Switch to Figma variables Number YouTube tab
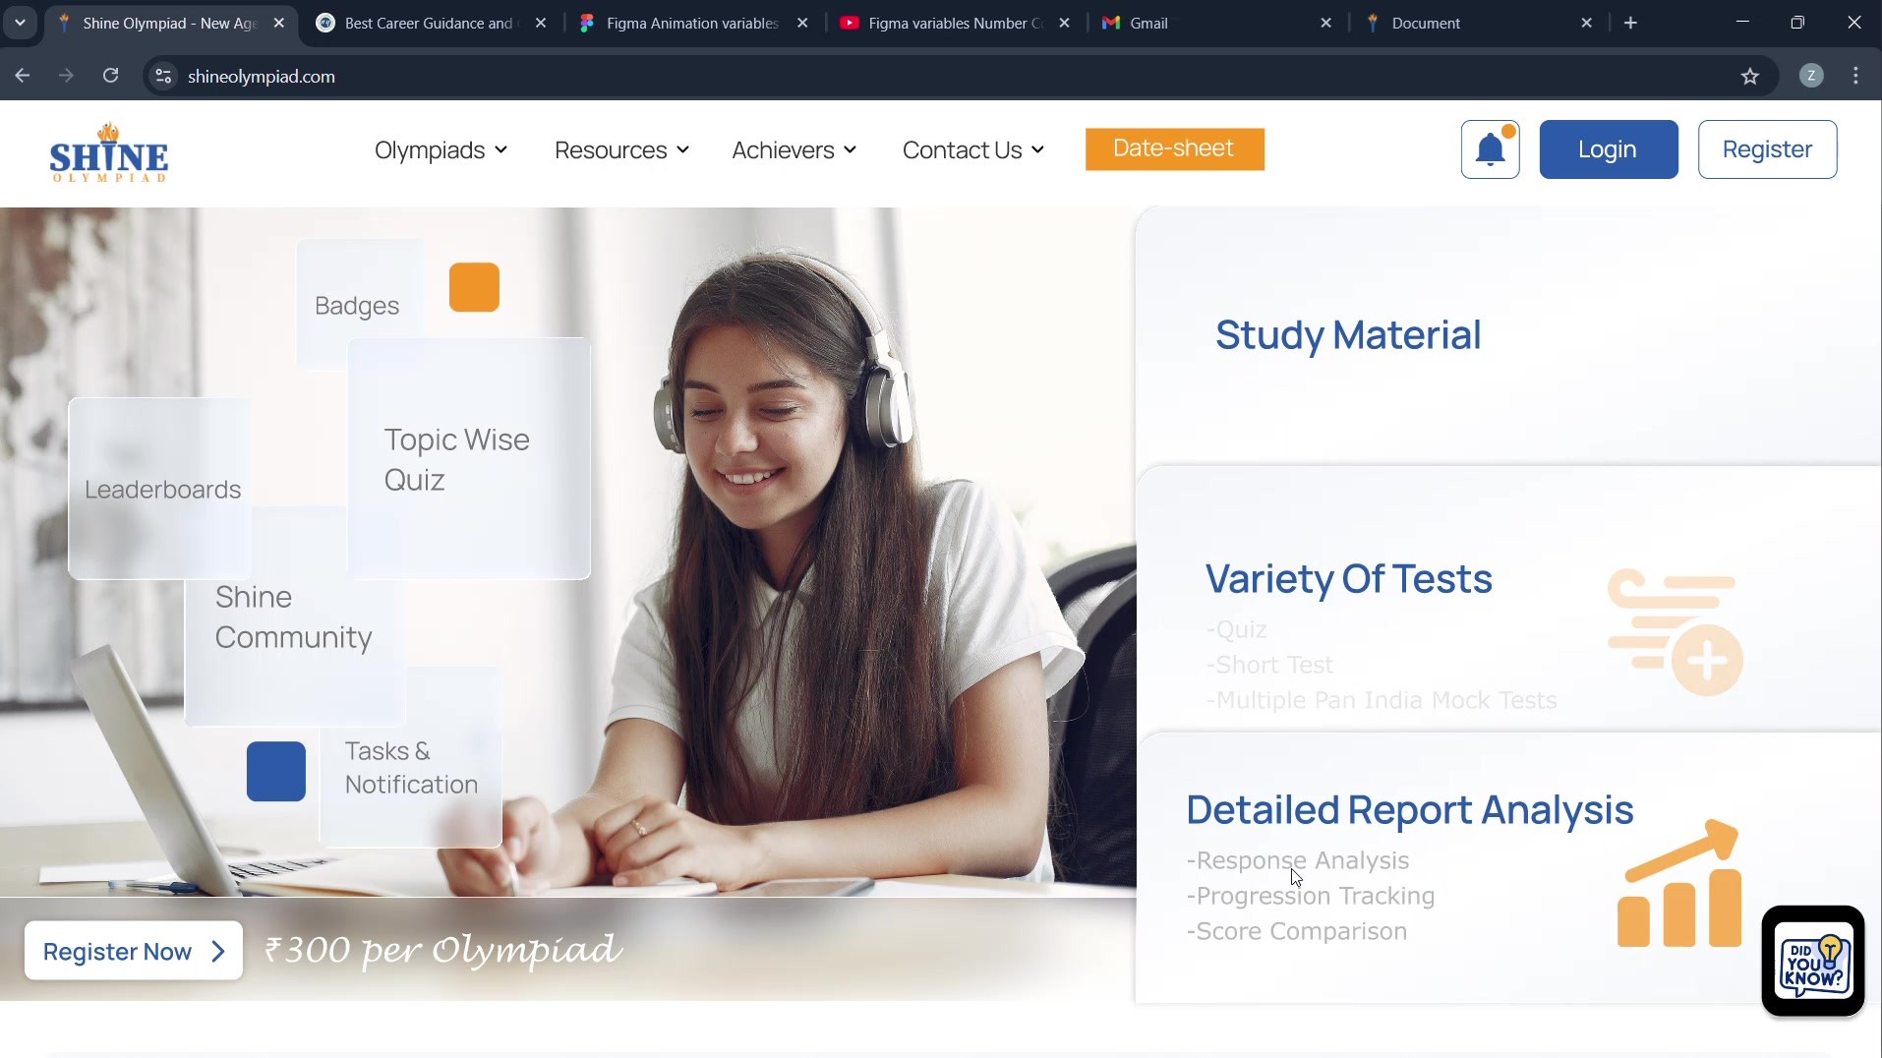 pos(954,23)
